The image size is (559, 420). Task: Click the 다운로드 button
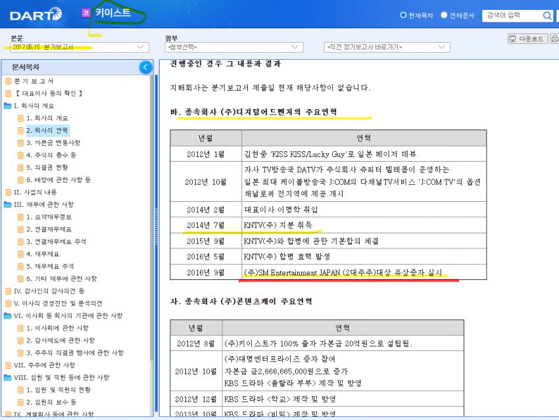[527, 39]
